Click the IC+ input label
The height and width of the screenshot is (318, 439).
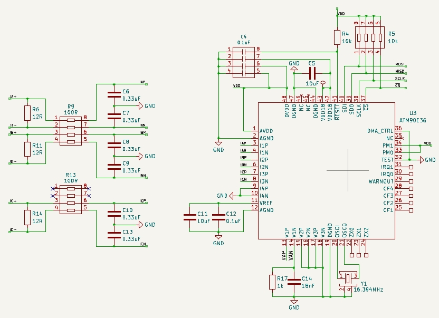(13, 201)
